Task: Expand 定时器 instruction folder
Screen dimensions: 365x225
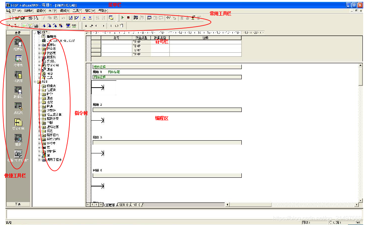Action: click(x=39, y=152)
